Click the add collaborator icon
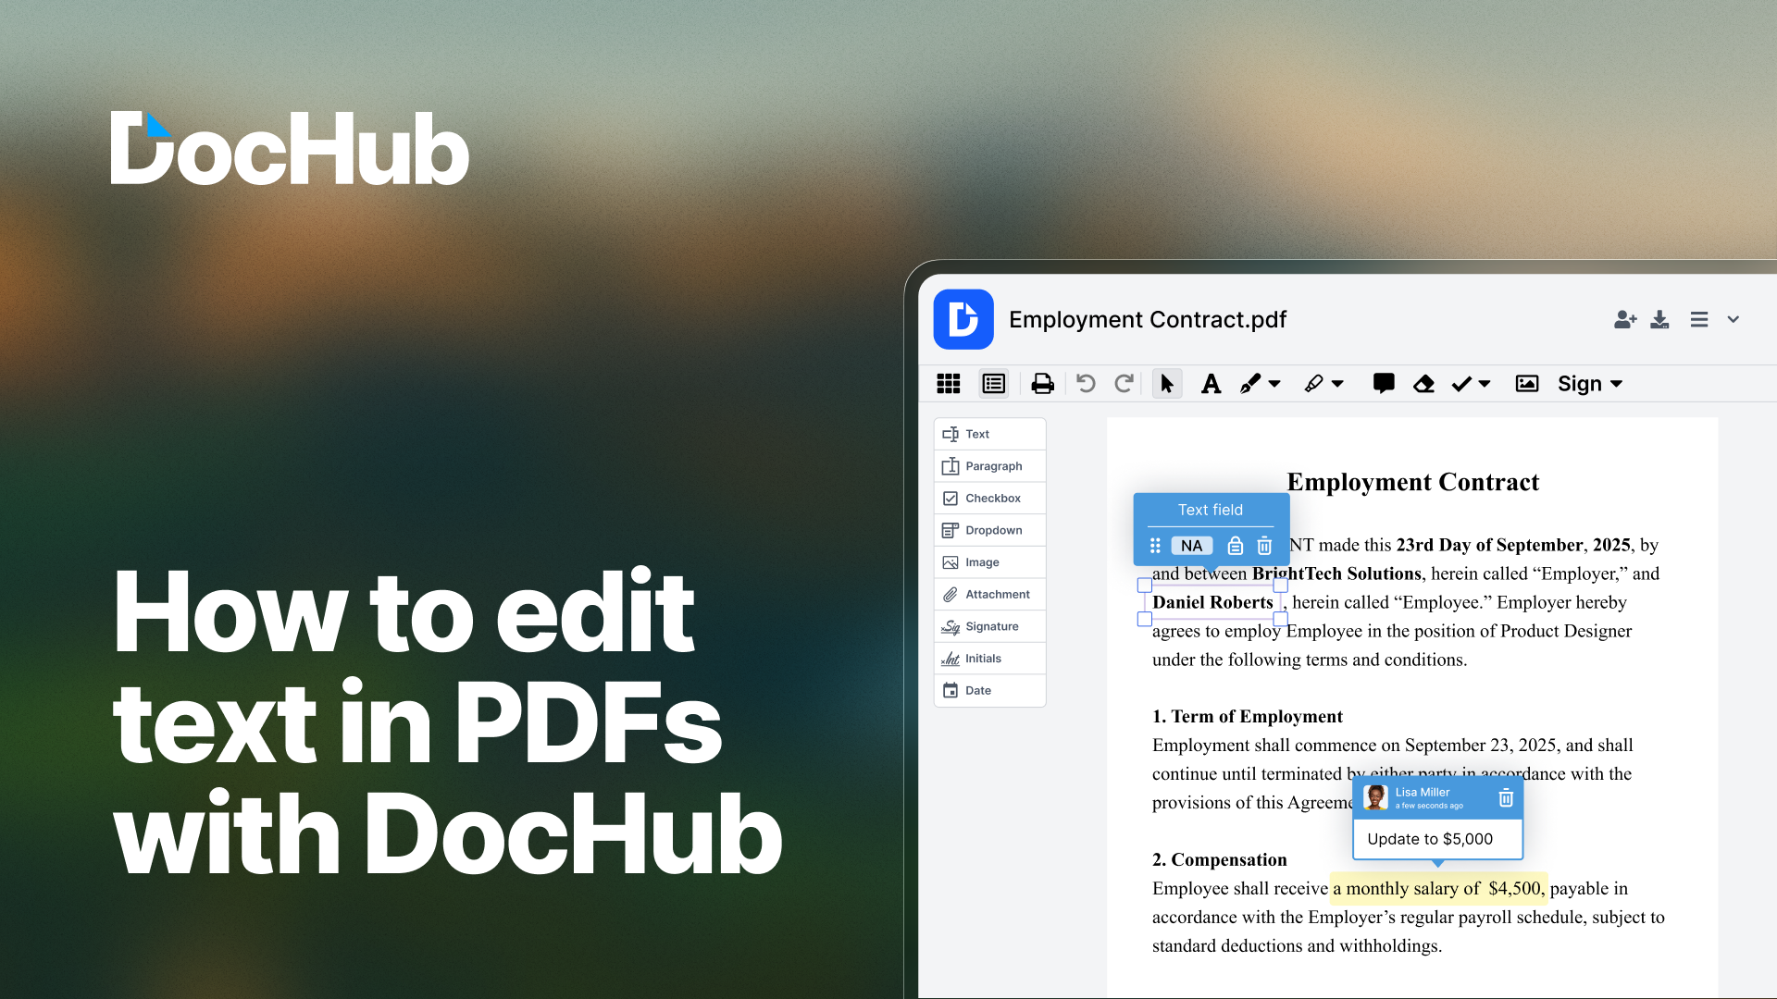Viewport: 1777px width, 999px height. pos(1624,319)
